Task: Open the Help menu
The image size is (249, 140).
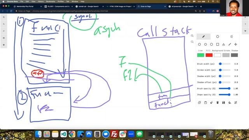Action: pos(82,2)
